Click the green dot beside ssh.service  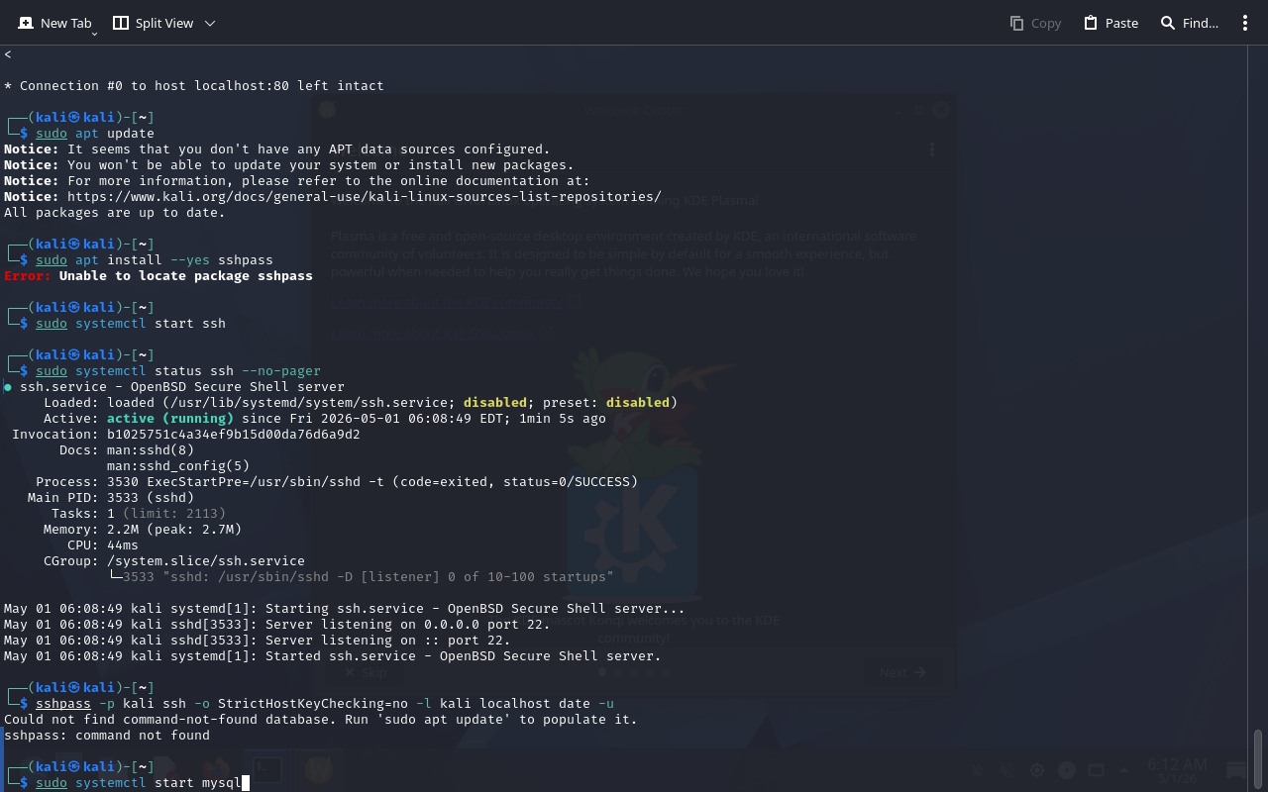[x=8, y=387]
